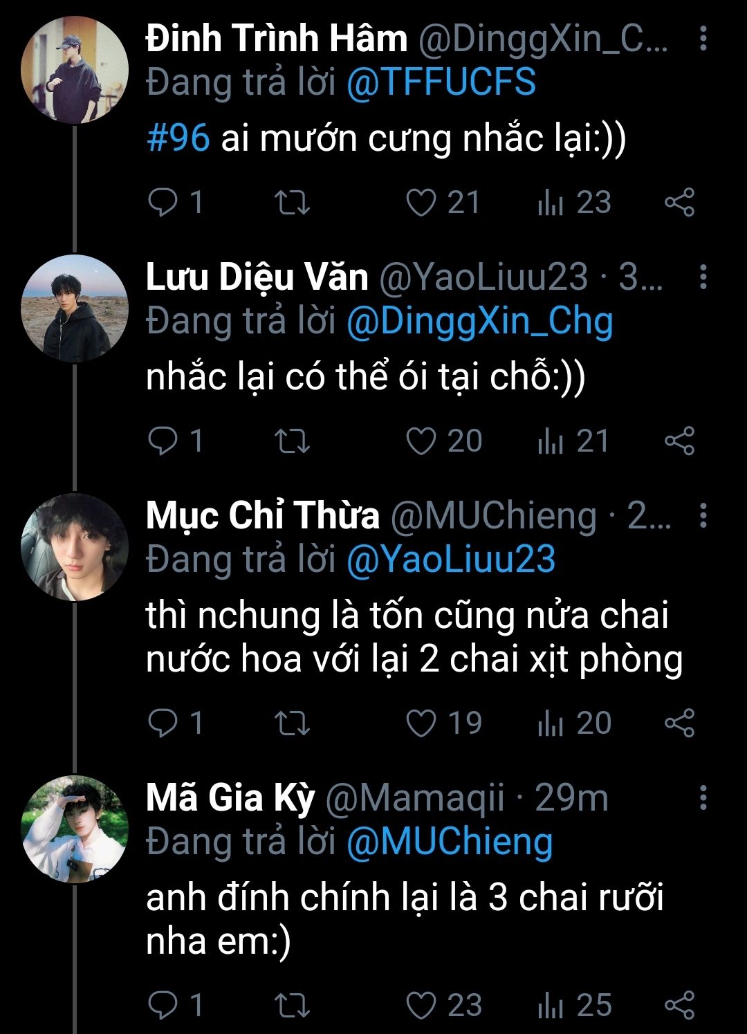View analytics on Mã Gia Kỳ's tweet

click(x=551, y=1005)
